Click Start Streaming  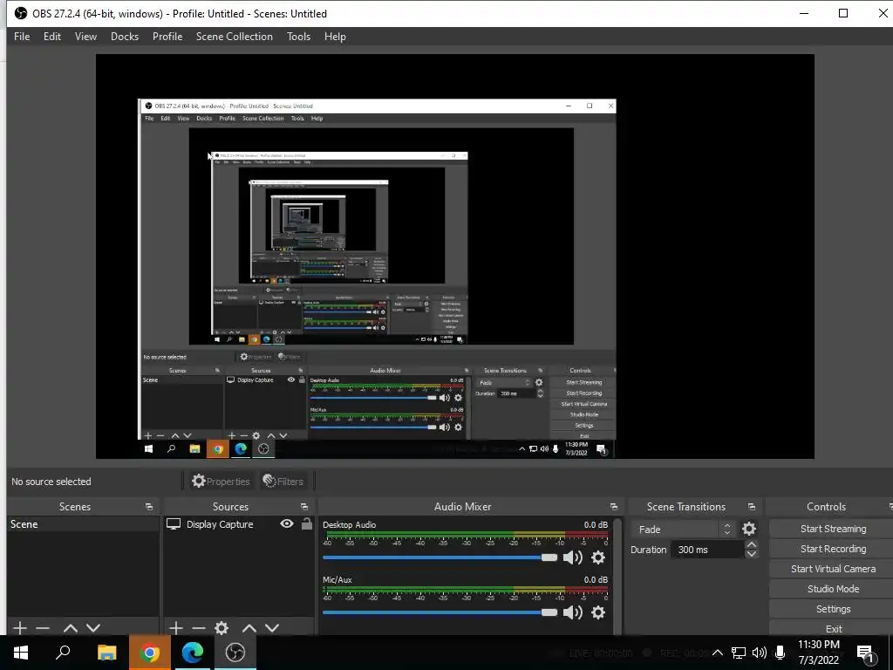click(x=833, y=529)
